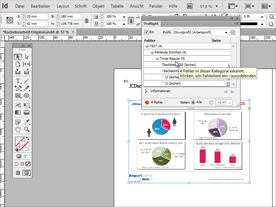The image size is (276, 207).
Task: Select the Note tool
Action: pyautogui.click(x=18, y=122)
